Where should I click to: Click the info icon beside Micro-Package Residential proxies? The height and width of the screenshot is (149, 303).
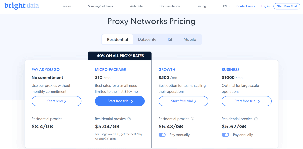click(x=129, y=119)
